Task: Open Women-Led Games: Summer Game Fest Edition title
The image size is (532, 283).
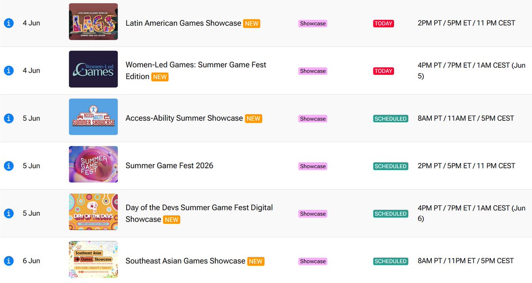Action: click(196, 70)
